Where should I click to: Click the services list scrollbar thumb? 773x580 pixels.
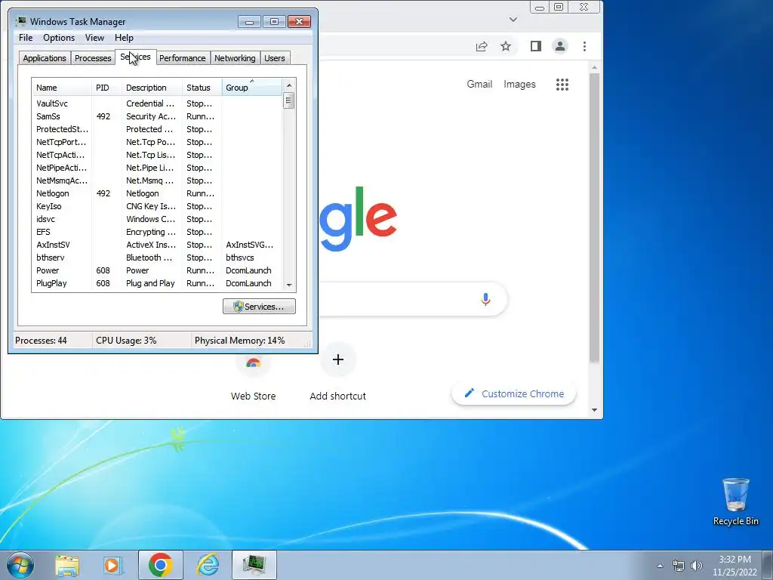tap(289, 100)
